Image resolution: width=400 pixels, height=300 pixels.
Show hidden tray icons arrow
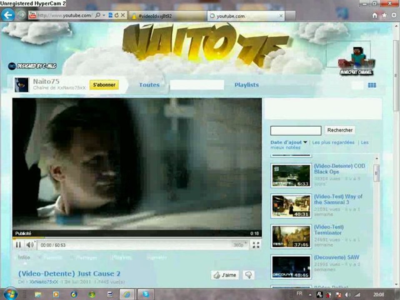(310, 295)
